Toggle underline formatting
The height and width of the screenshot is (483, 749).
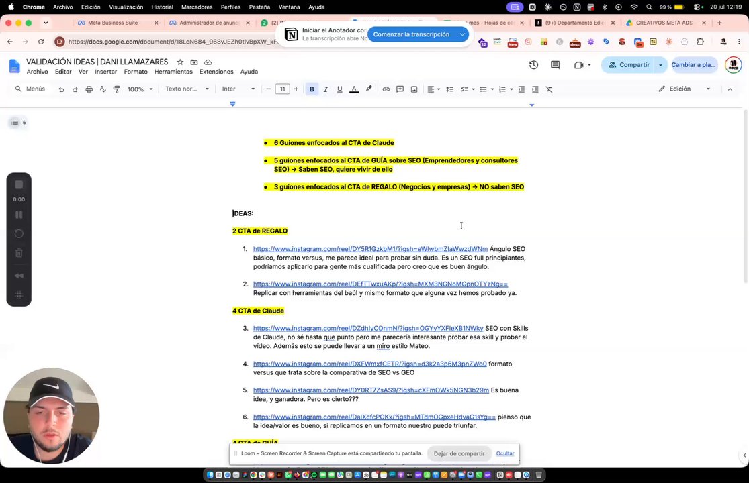(340, 89)
